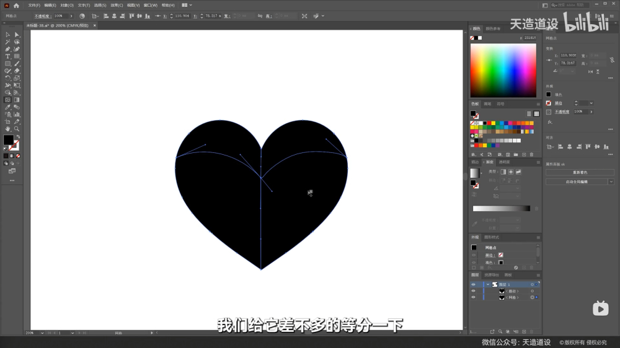This screenshot has height=348, width=620.
Task: Select the Type tool (T)
Action: pos(7,56)
